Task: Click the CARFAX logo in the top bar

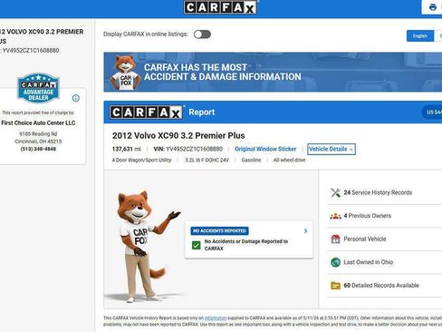Action: (x=220, y=7)
